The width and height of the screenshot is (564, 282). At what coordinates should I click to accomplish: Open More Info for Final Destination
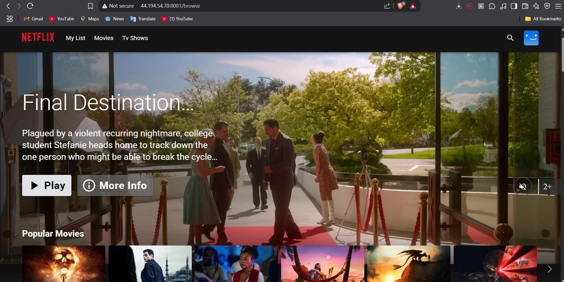[x=115, y=185]
